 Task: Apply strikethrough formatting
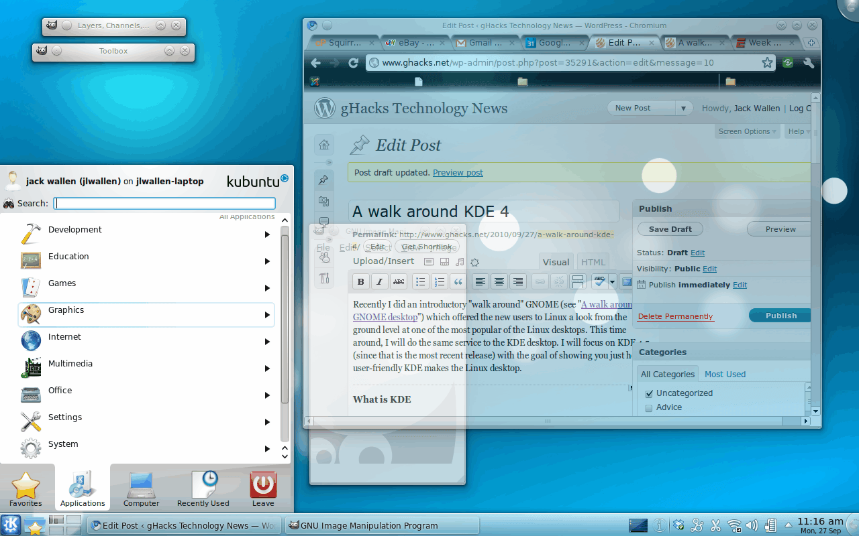[x=399, y=281]
